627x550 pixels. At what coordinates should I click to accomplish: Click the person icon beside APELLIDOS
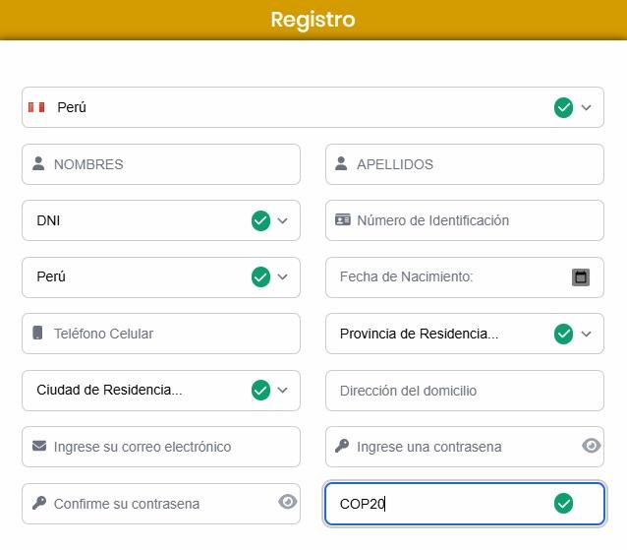(342, 164)
